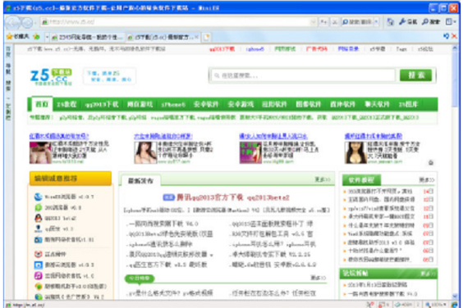Click the add-to-favorites star with green plus
463x308 pixels.
[36, 37]
